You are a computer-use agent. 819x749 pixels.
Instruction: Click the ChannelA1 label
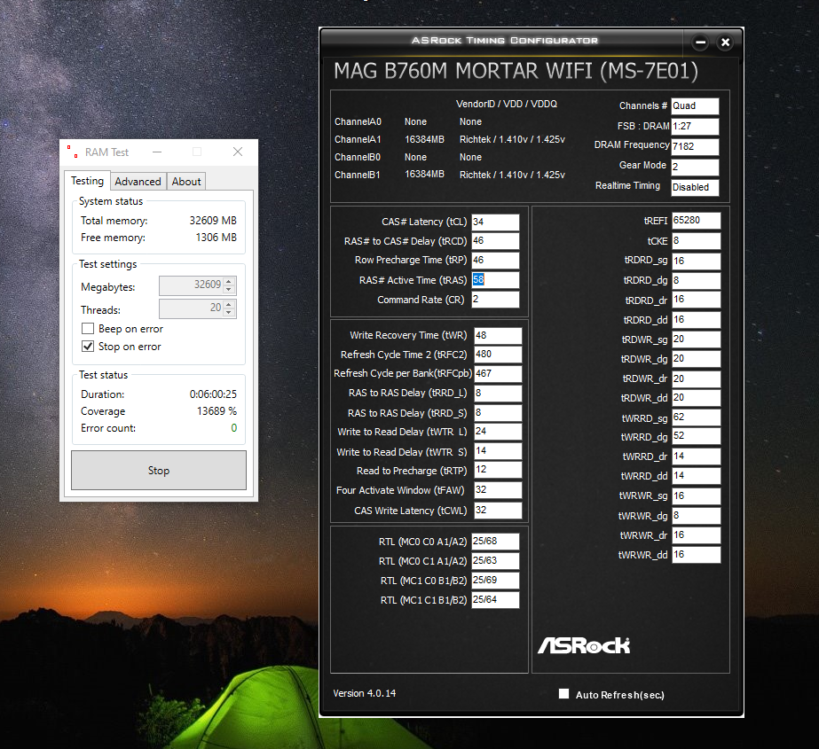[x=358, y=139]
